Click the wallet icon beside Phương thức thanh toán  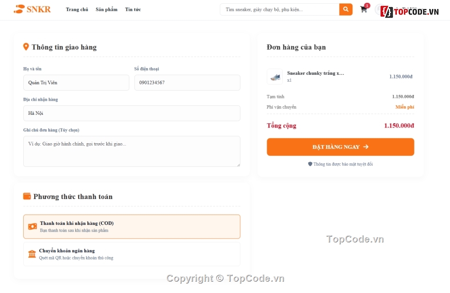coord(27,196)
